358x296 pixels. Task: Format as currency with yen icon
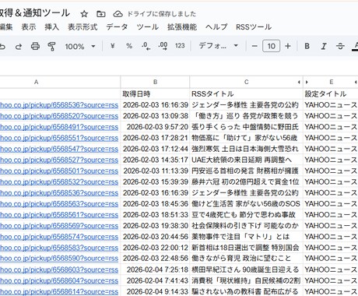tap(112, 46)
